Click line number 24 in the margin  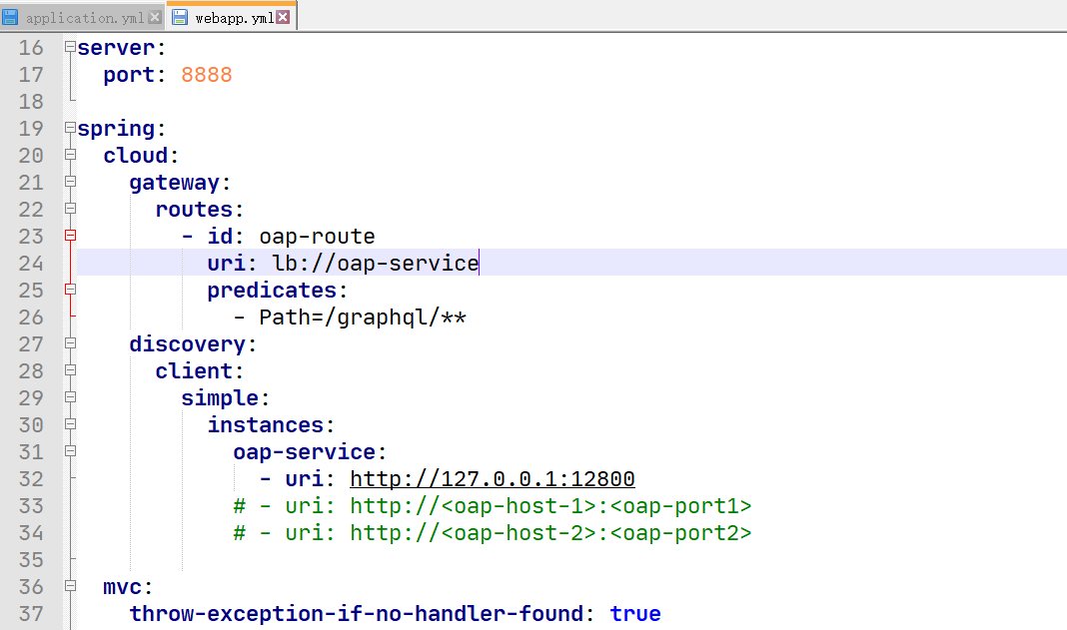[31, 264]
